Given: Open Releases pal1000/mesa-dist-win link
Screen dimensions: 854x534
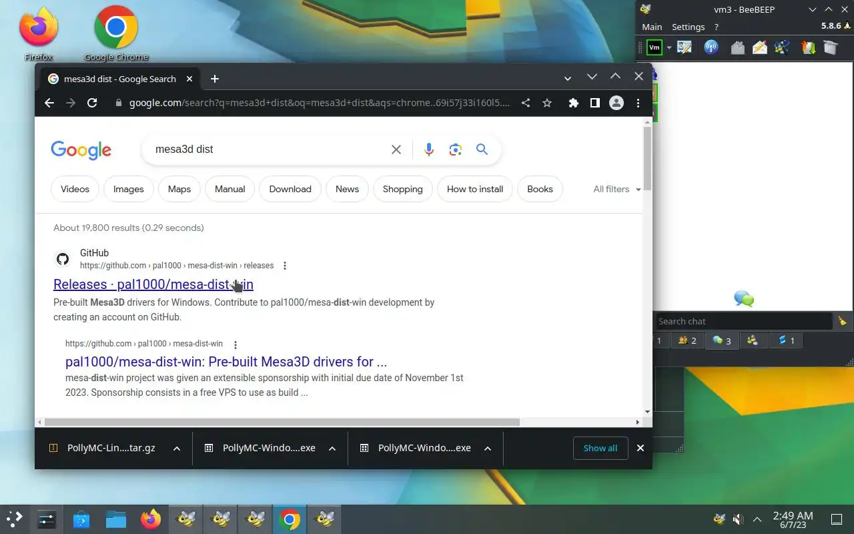Looking at the screenshot, I should point(153,284).
